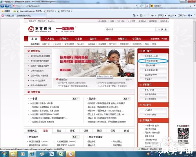Image resolution: width=196 pixels, height=157 pixels.
Task: Open 个人手机银行 link in sidebar
Action: (153, 95)
